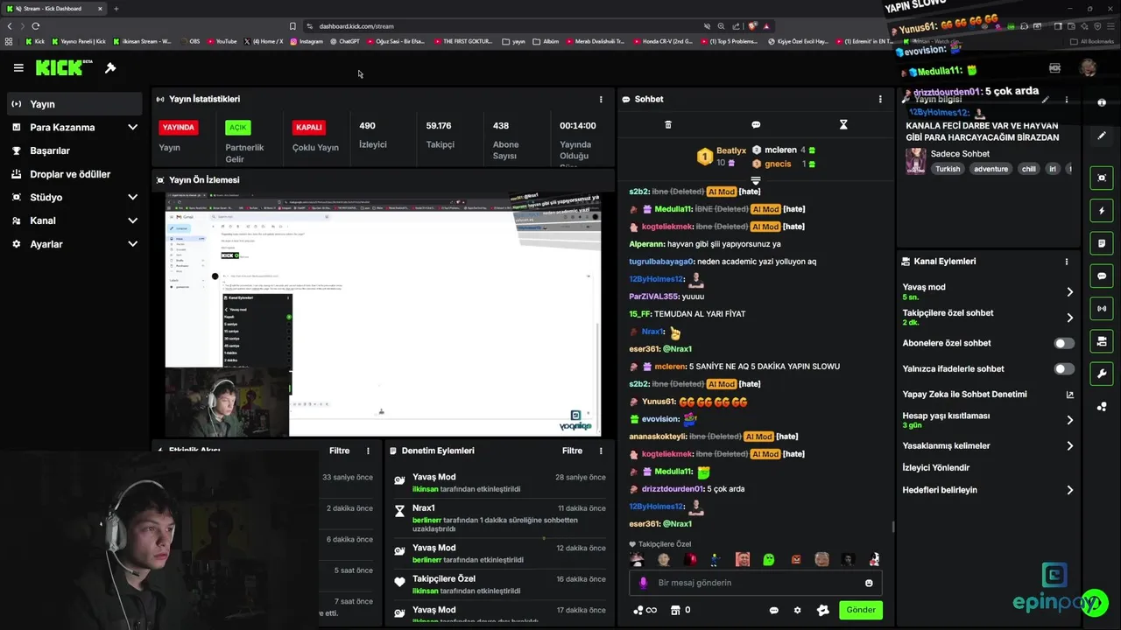1121x630 pixels.
Task: Click the lightning bolt icon in right sidebar
Action: 1102,211
